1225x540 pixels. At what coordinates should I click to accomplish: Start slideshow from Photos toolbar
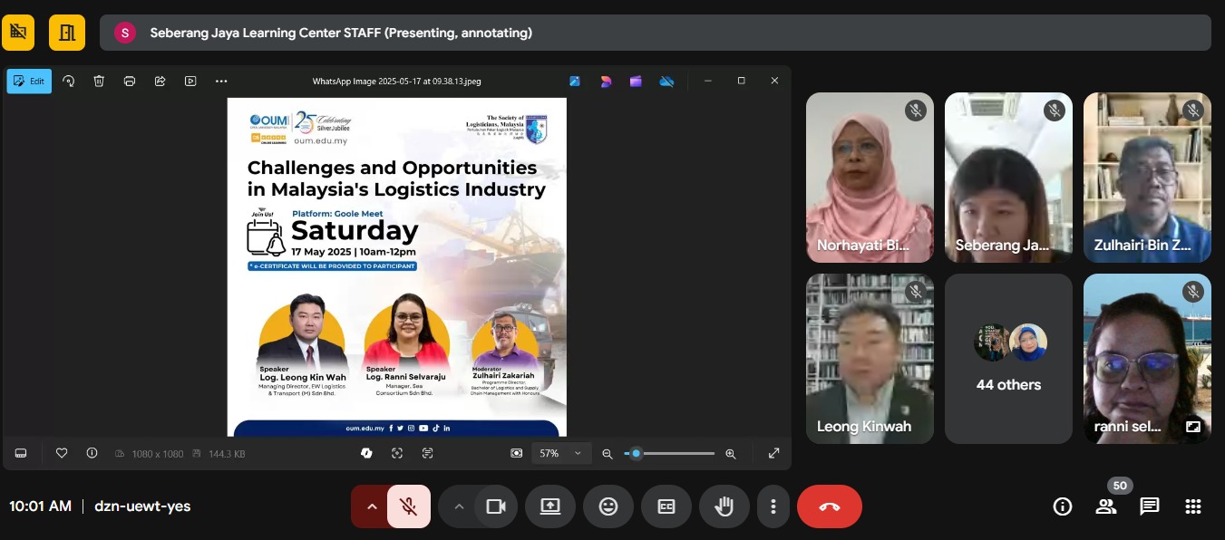(x=190, y=81)
